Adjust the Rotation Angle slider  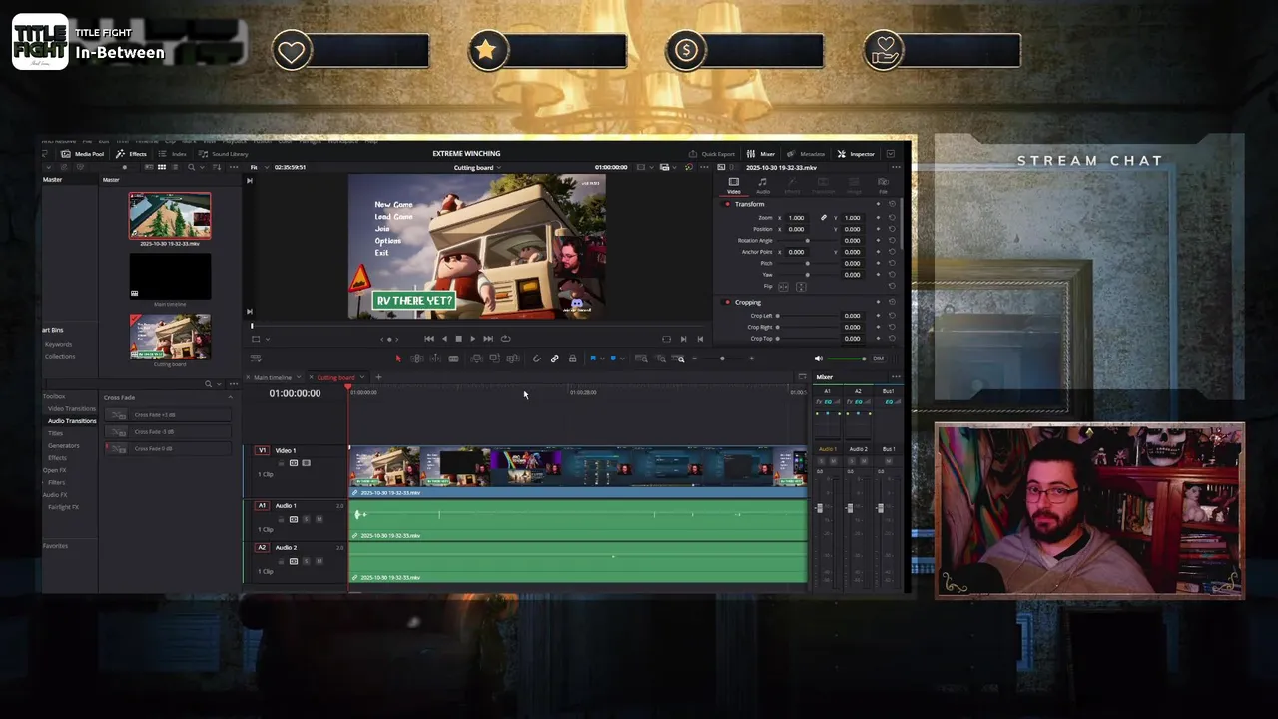point(808,241)
